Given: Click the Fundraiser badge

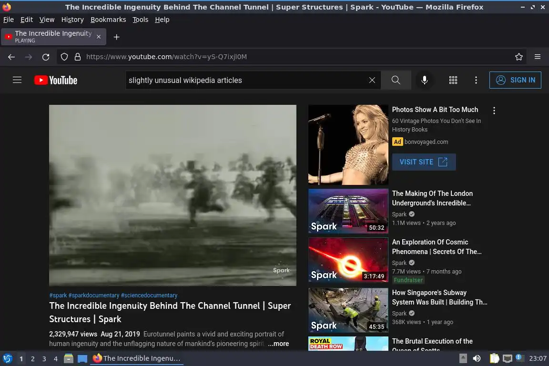Looking at the screenshot, I should pos(408,280).
